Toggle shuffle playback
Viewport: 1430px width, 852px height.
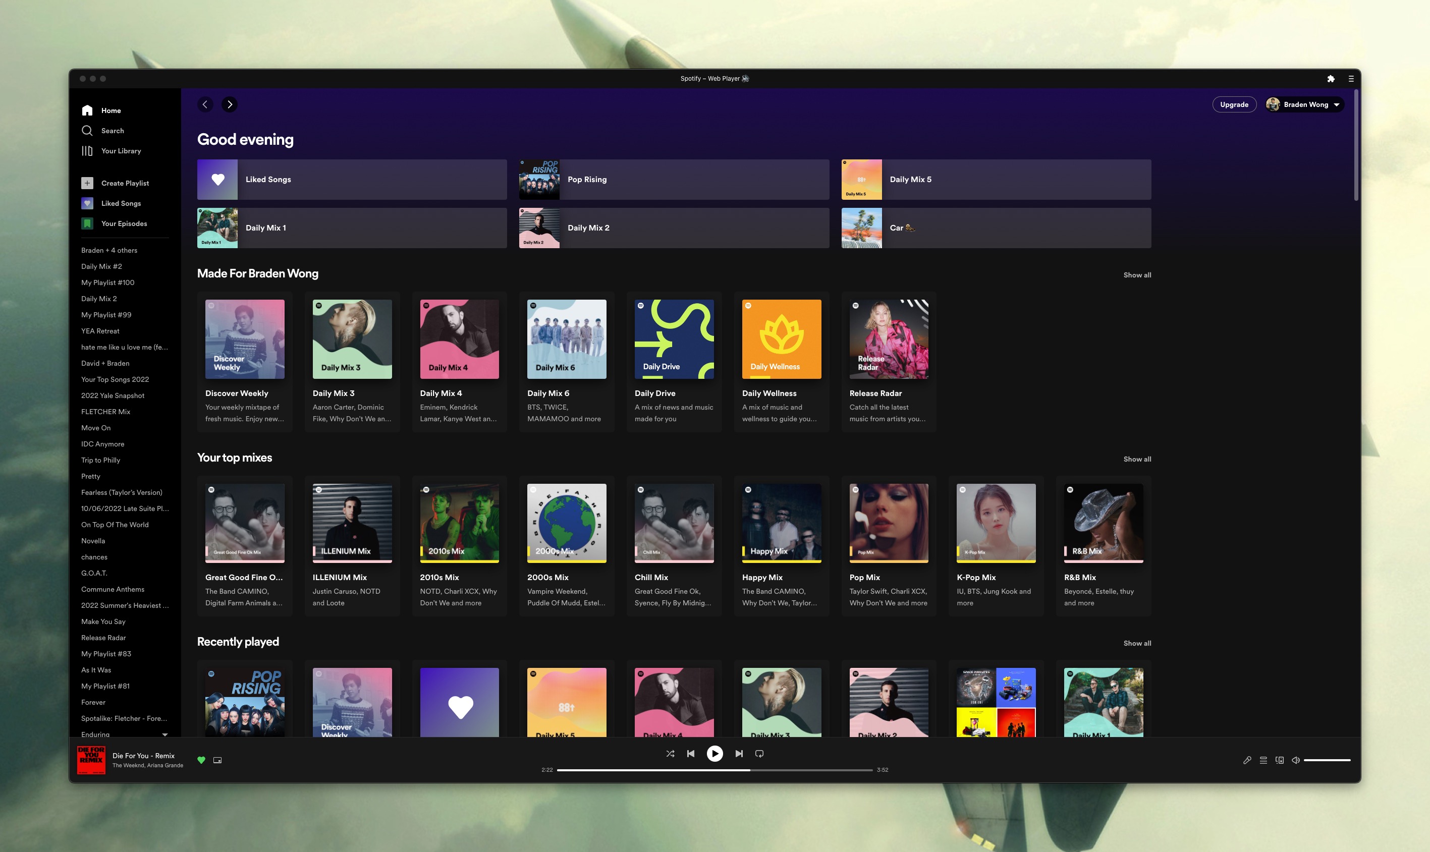pos(670,753)
